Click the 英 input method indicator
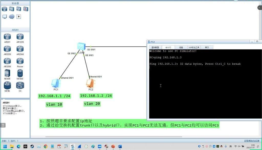This screenshot has width=262, height=150. click(231, 146)
